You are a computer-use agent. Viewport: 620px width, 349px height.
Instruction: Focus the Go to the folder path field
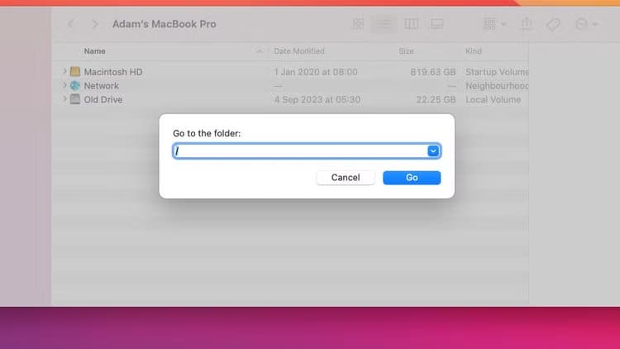(x=307, y=151)
